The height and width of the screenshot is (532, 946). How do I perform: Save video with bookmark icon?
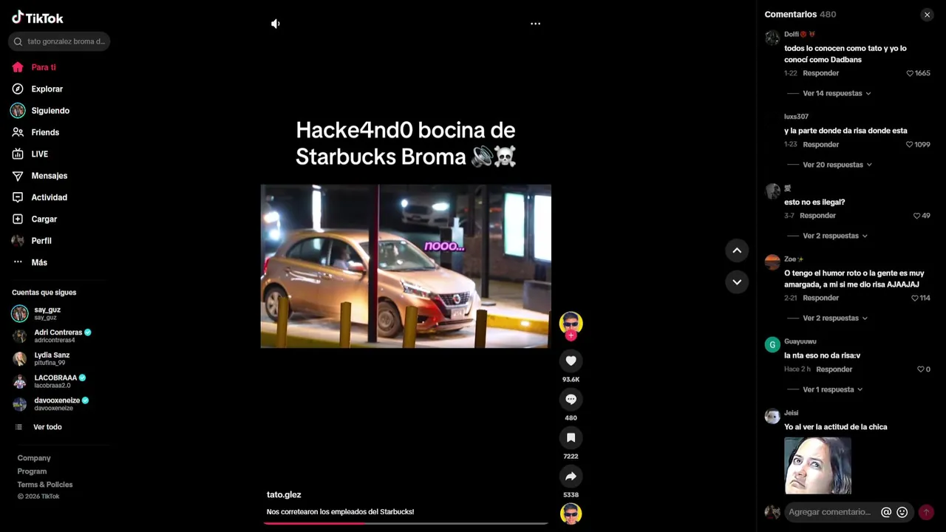571,437
